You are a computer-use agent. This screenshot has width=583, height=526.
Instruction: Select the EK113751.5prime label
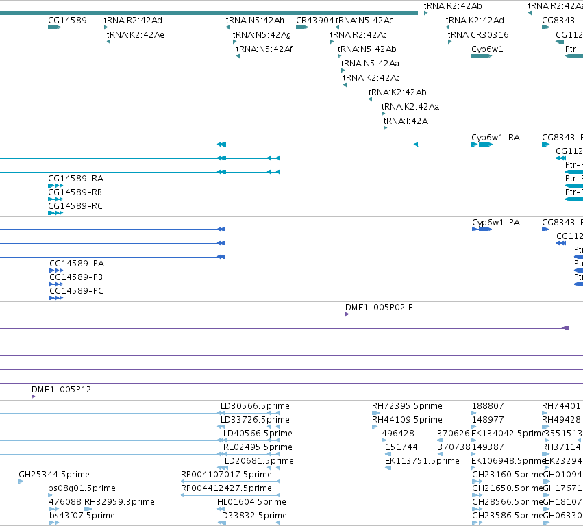tap(422, 462)
